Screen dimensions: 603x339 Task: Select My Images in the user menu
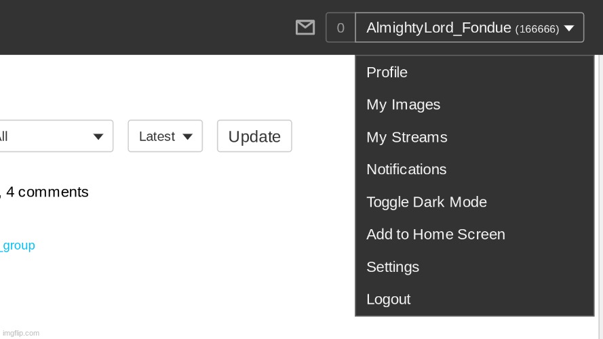pyautogui.click(x=403, y=105)
